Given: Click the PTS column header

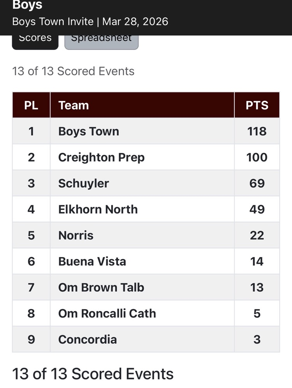Looking at the screenshot, I should tap(257, 105).
